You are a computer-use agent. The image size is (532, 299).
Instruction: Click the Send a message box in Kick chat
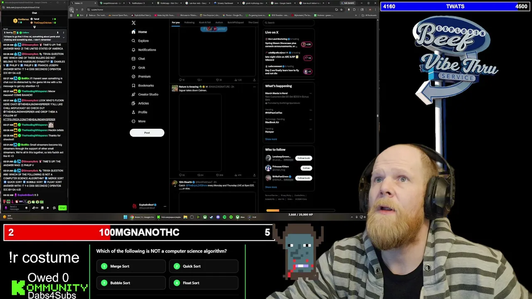(16, 208)
